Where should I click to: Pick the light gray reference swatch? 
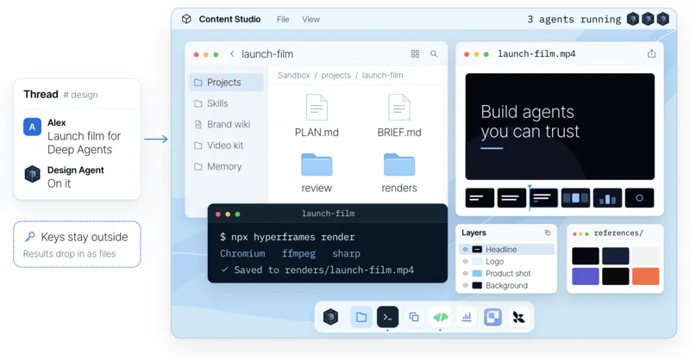(645, 256)
